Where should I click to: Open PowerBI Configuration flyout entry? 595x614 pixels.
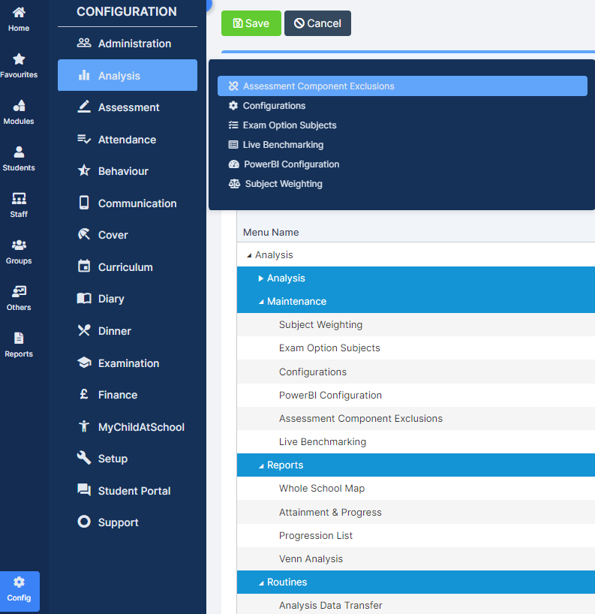coord(291,164)
